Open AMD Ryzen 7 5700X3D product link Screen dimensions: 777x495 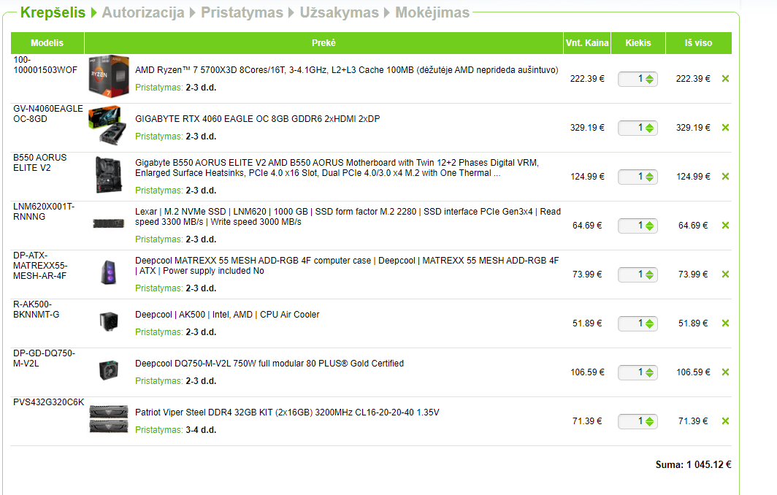click(347, 70)
